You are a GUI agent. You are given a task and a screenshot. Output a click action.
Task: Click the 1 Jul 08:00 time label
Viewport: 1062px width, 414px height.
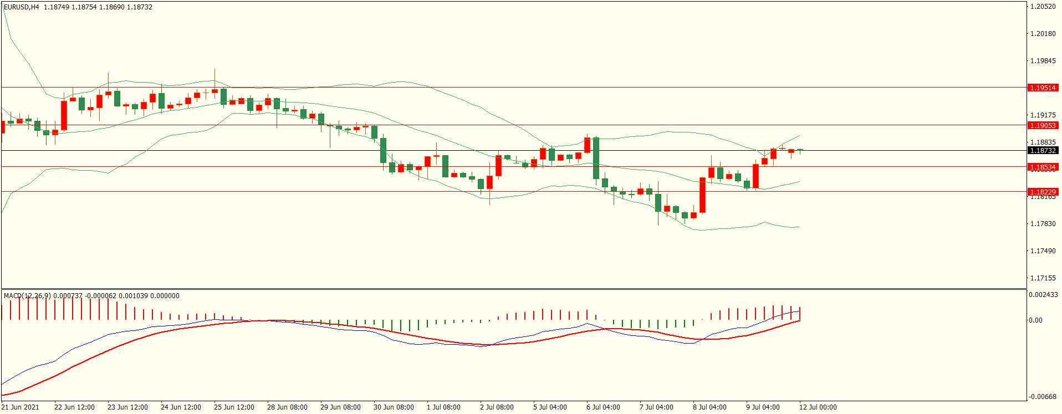pyautogui.click(x=443, y=407)
